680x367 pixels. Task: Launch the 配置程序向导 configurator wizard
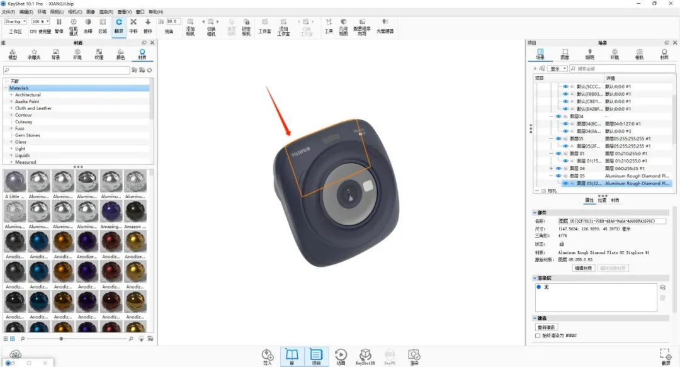[x=362, y=26]
